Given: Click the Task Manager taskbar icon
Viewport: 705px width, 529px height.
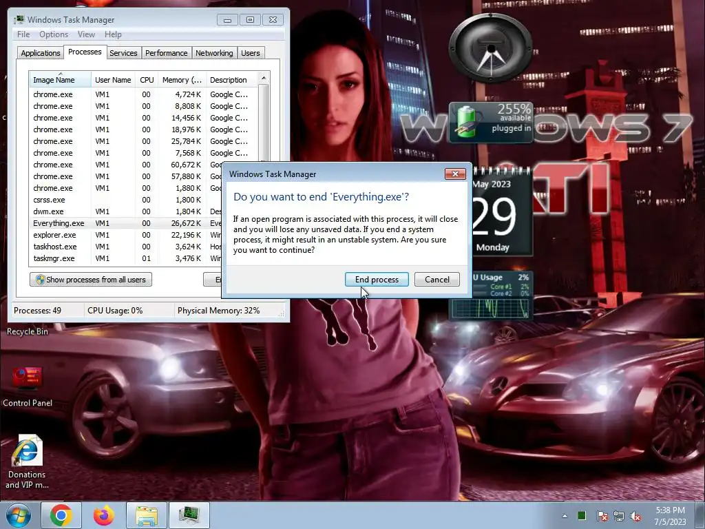Looking at the screenshot, I should click(x=189, y=515).
